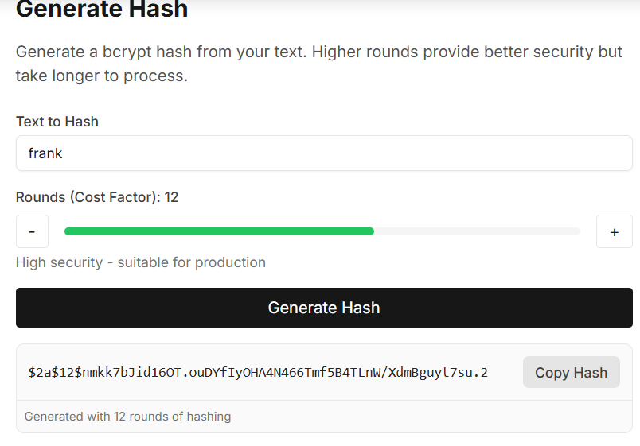Click the "$2a$12$" prefix of the hash
Viewport: 640px width, 446px height.
(x=52, y=372)
